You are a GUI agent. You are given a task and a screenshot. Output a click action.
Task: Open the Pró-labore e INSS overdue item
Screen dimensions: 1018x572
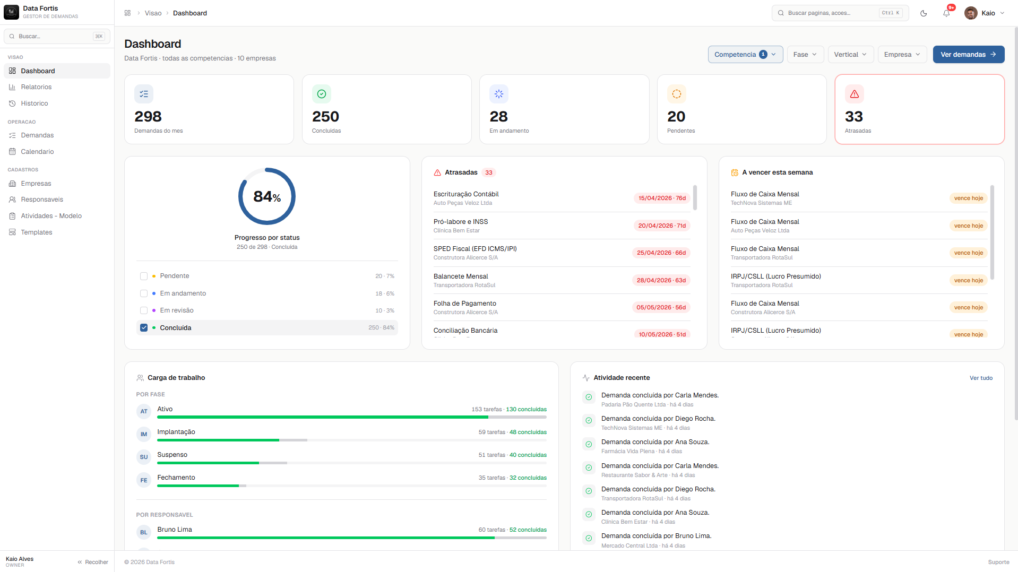pyautogui.click(x=562, y=226)
